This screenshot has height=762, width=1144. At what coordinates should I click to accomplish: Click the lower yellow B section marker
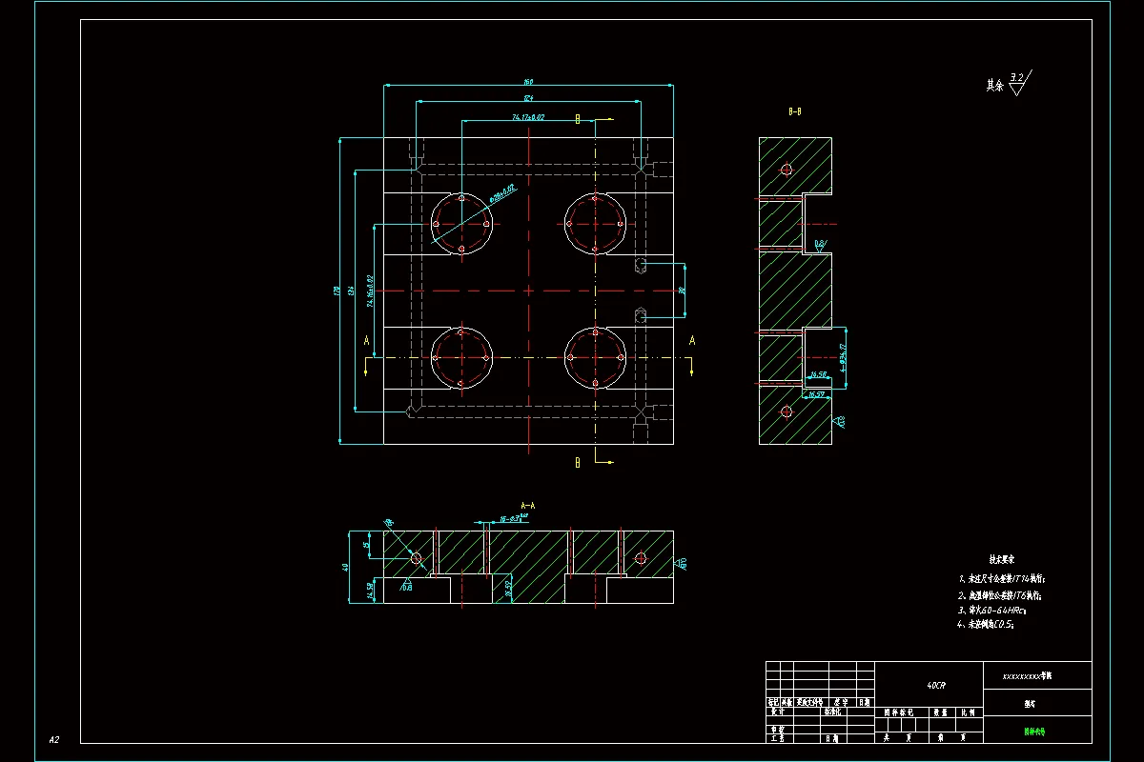coord(577,463)
